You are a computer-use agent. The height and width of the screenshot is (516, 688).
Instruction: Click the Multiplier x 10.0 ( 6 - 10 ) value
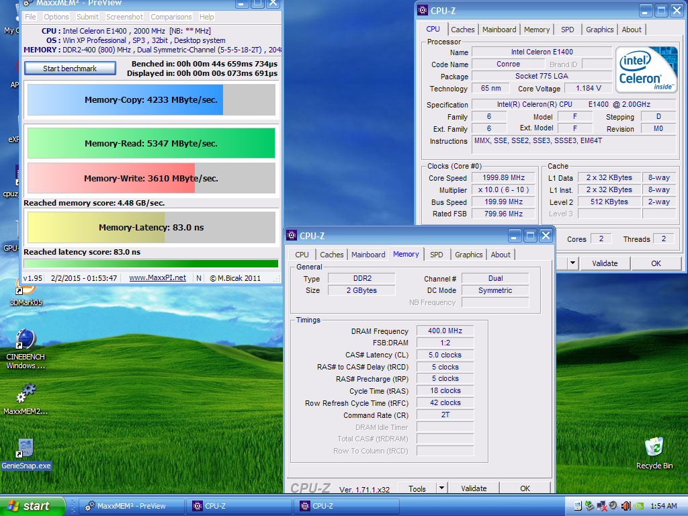tap(504, 189)
